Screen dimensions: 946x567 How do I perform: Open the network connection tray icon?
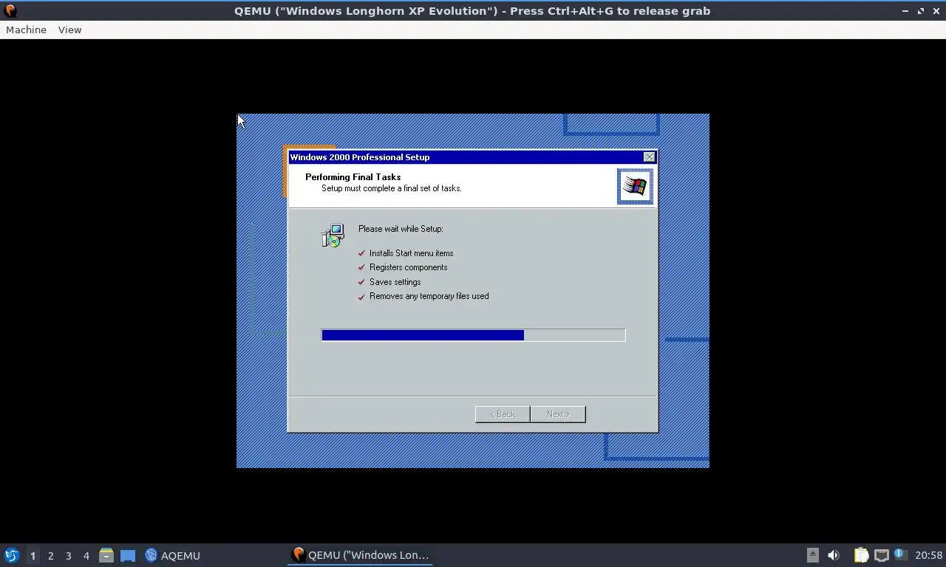pyautogui.click(x=881, y=555)
